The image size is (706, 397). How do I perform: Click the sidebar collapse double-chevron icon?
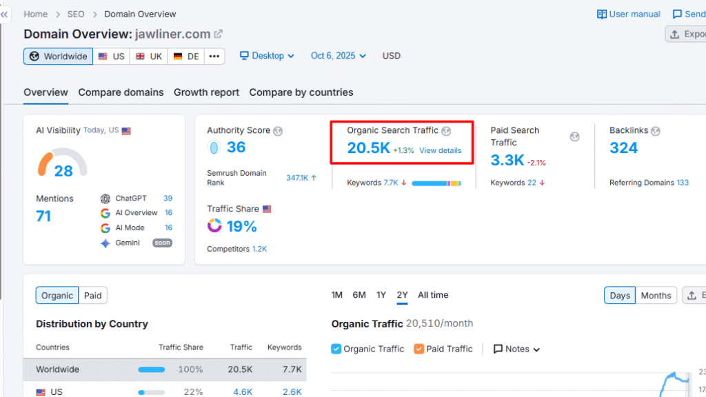point(5,14)
